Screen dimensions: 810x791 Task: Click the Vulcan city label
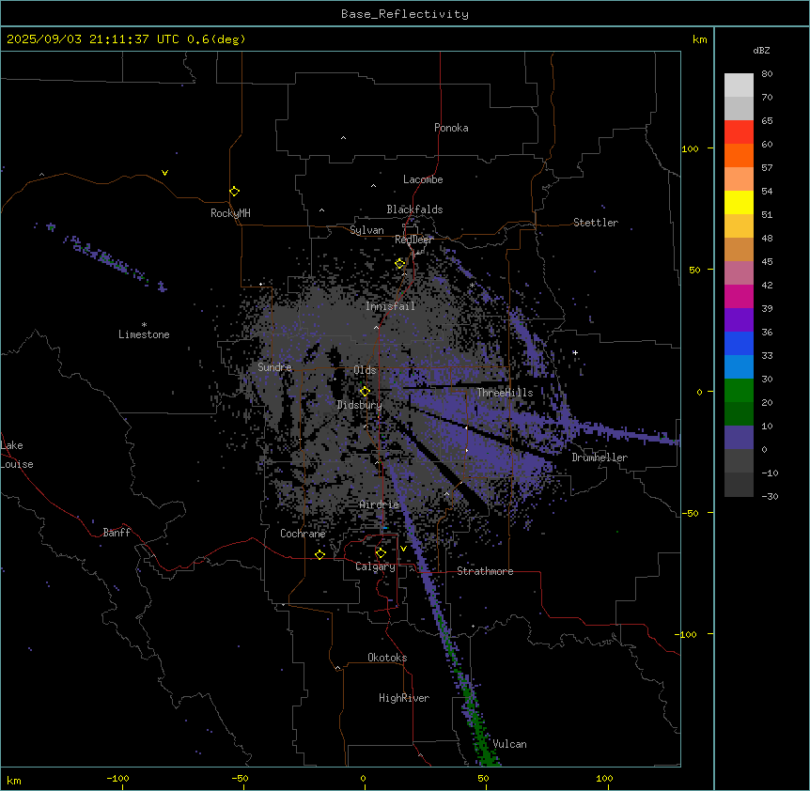coord(510,744)
